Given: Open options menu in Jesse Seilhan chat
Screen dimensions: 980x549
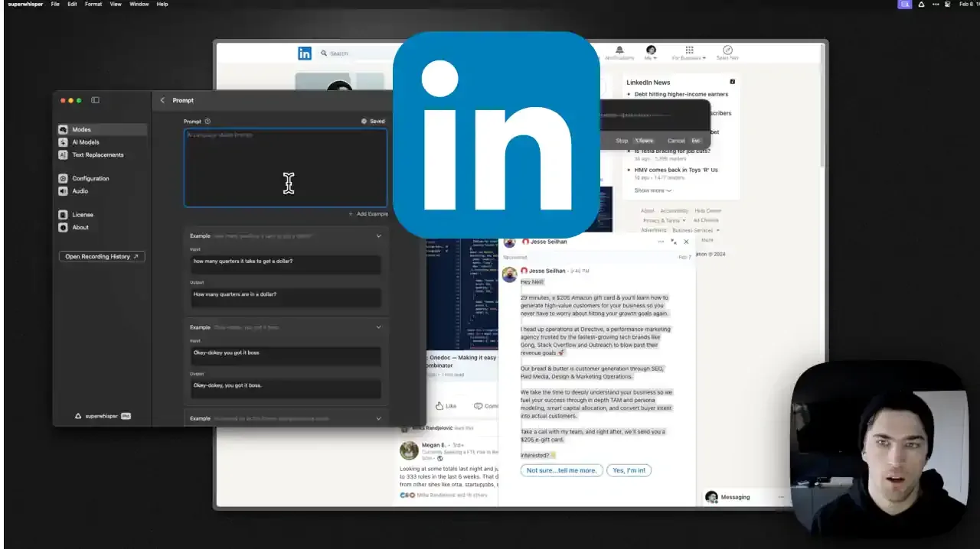Looking at the screenshot, I should click(x=661, y=242).
